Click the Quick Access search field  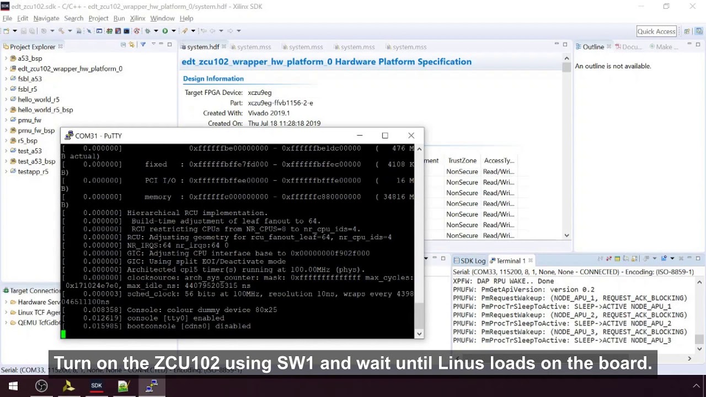pyautogui.click(x=656, y=31)
